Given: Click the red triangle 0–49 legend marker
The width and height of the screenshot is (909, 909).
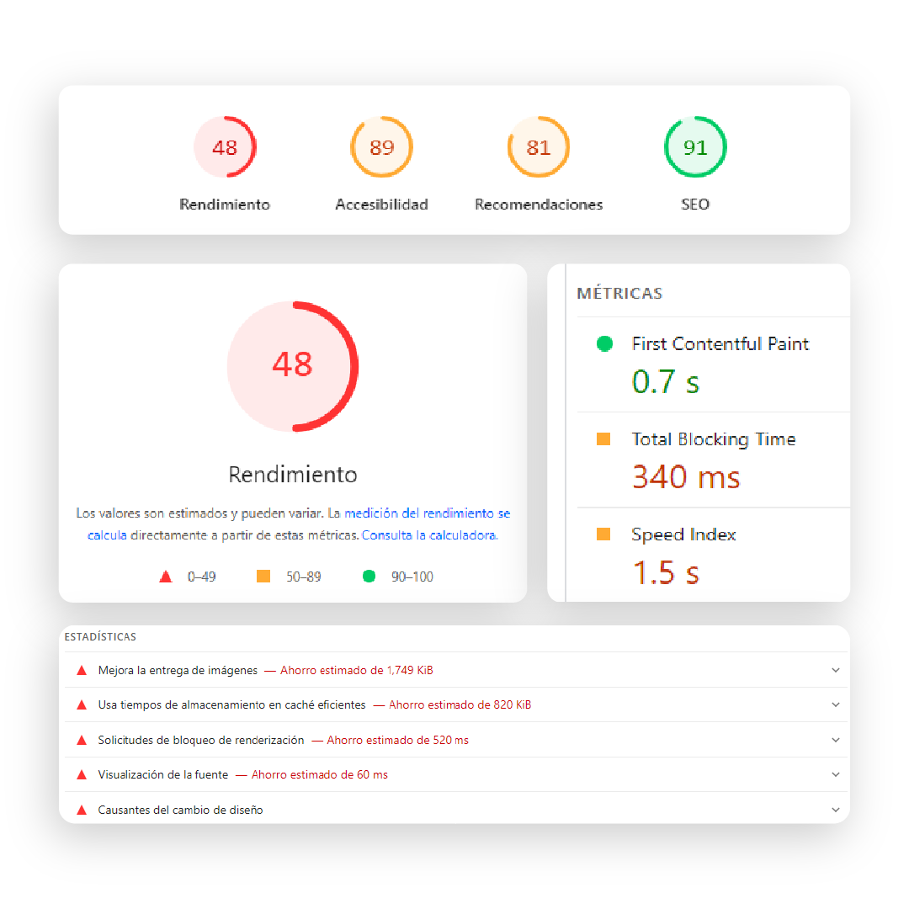Looking at the screenshot, I should click(166, 577).
